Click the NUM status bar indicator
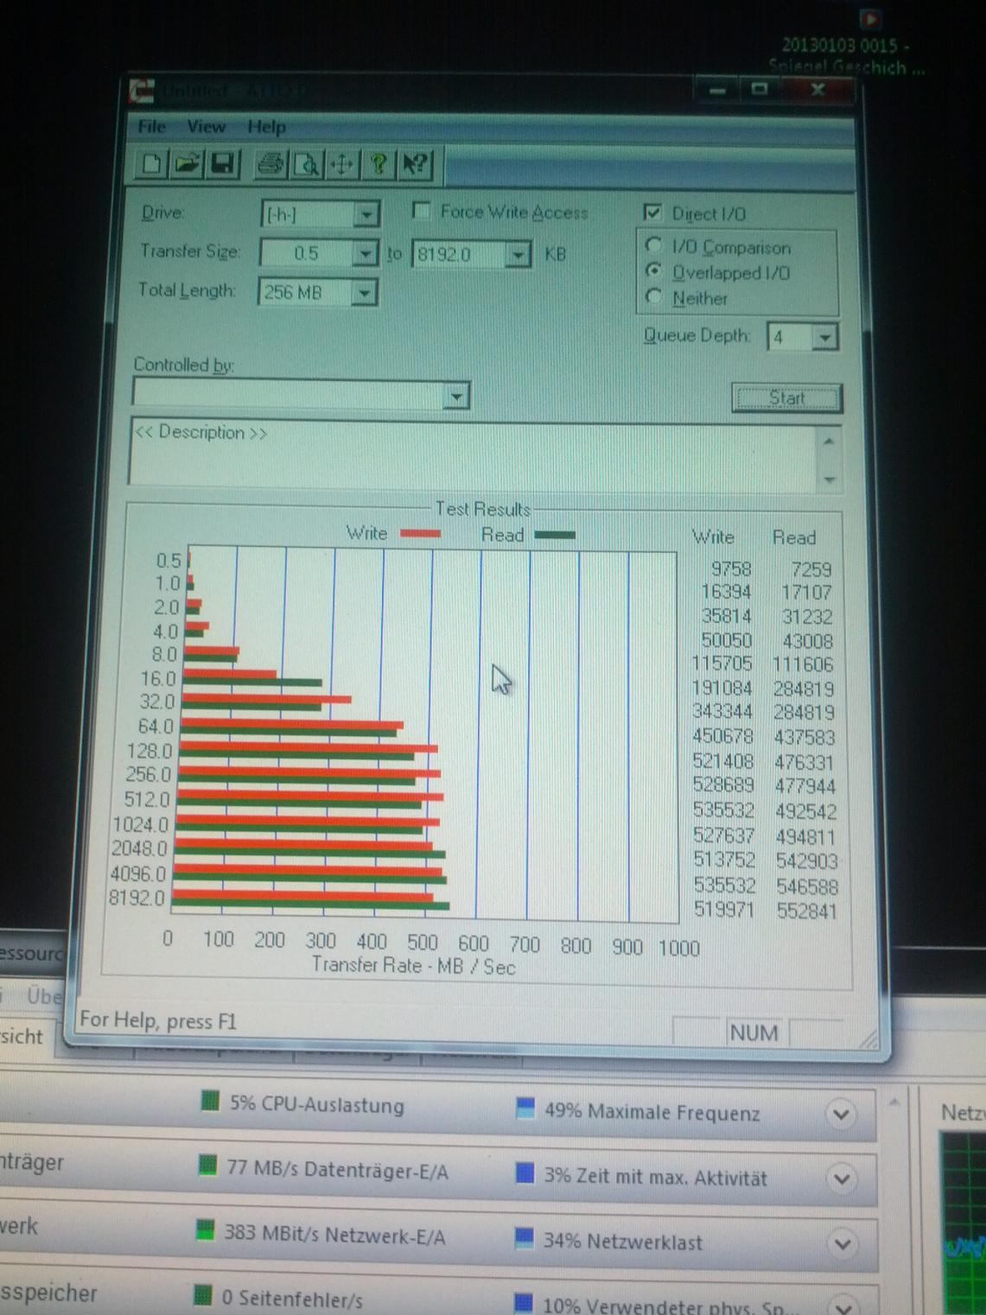Screen dimensions: 986x1315 click(754, 1032)
